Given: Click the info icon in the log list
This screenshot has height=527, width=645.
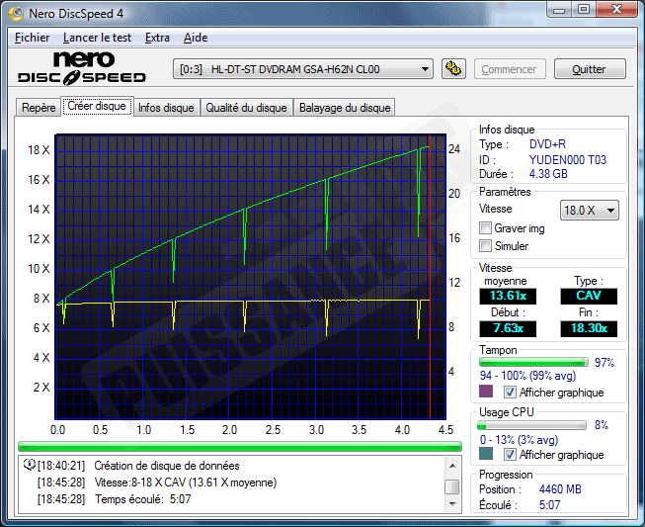Looking at the screenshot, I should 29,465.
